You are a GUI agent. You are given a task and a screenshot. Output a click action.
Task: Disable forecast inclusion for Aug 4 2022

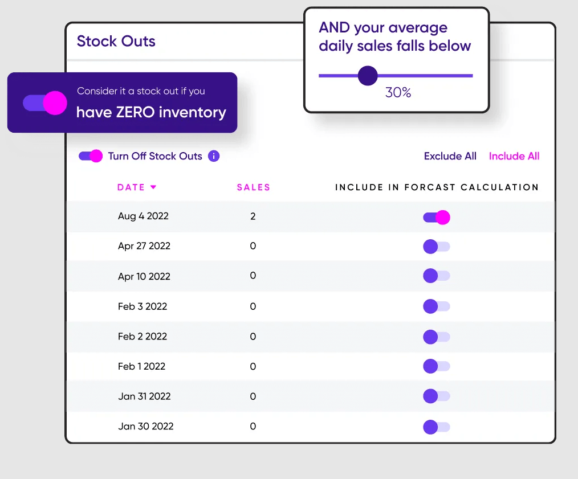(437, 217)
